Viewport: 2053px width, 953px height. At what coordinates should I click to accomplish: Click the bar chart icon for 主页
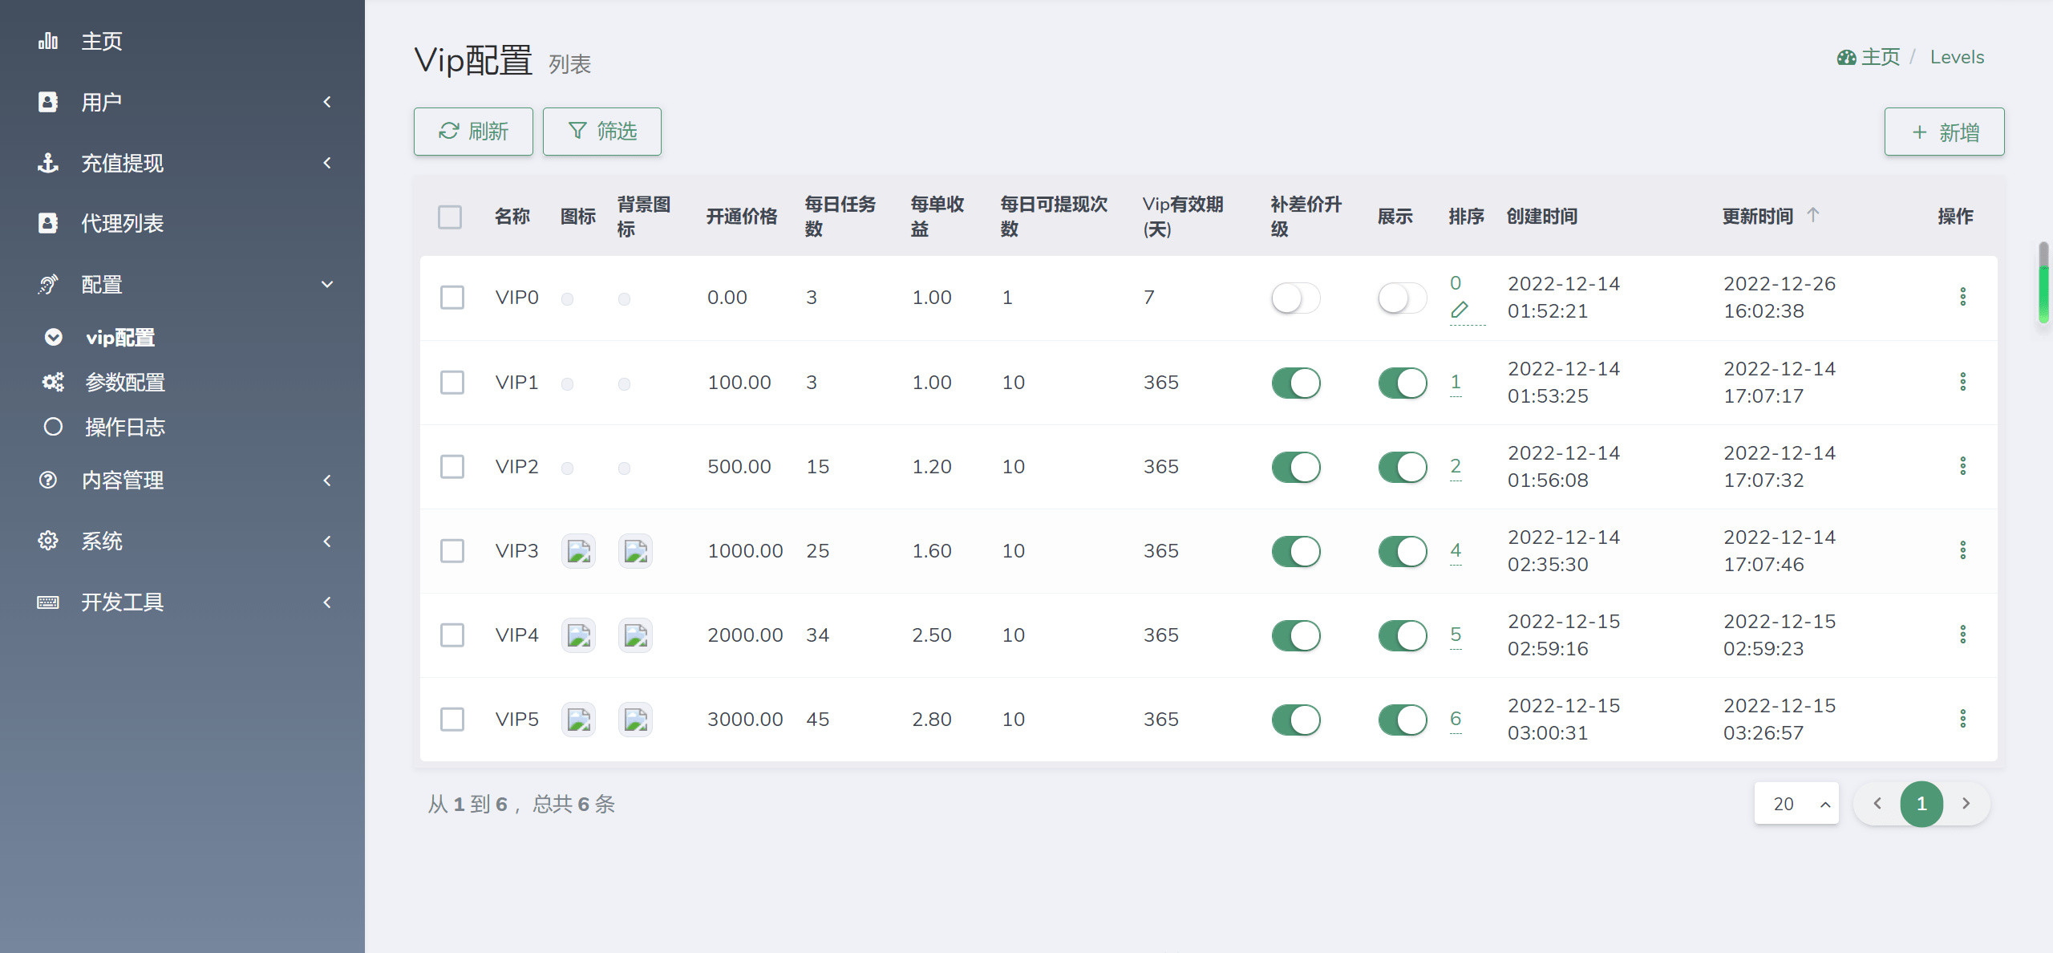pyautogui.click(x=48, y=41)
